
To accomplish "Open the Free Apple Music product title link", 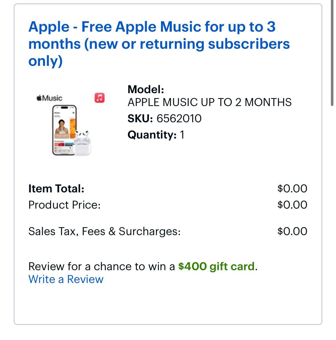I will click(x=159, y=44).
